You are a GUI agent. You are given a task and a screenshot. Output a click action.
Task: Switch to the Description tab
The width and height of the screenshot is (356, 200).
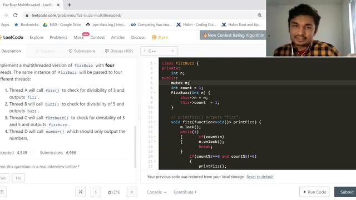tap(11, 51)
